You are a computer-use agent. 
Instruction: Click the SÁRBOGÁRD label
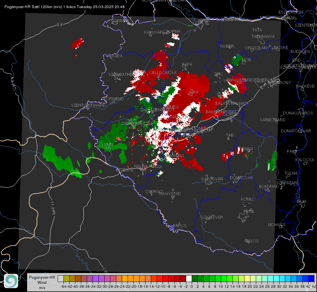point(273,120)
